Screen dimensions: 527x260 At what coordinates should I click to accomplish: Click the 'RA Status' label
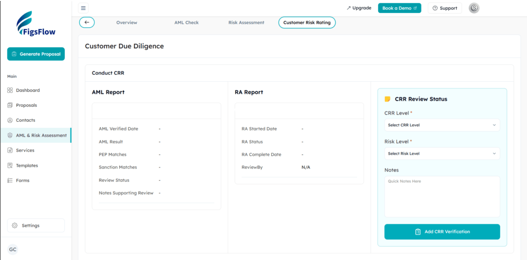coord(252,142)
